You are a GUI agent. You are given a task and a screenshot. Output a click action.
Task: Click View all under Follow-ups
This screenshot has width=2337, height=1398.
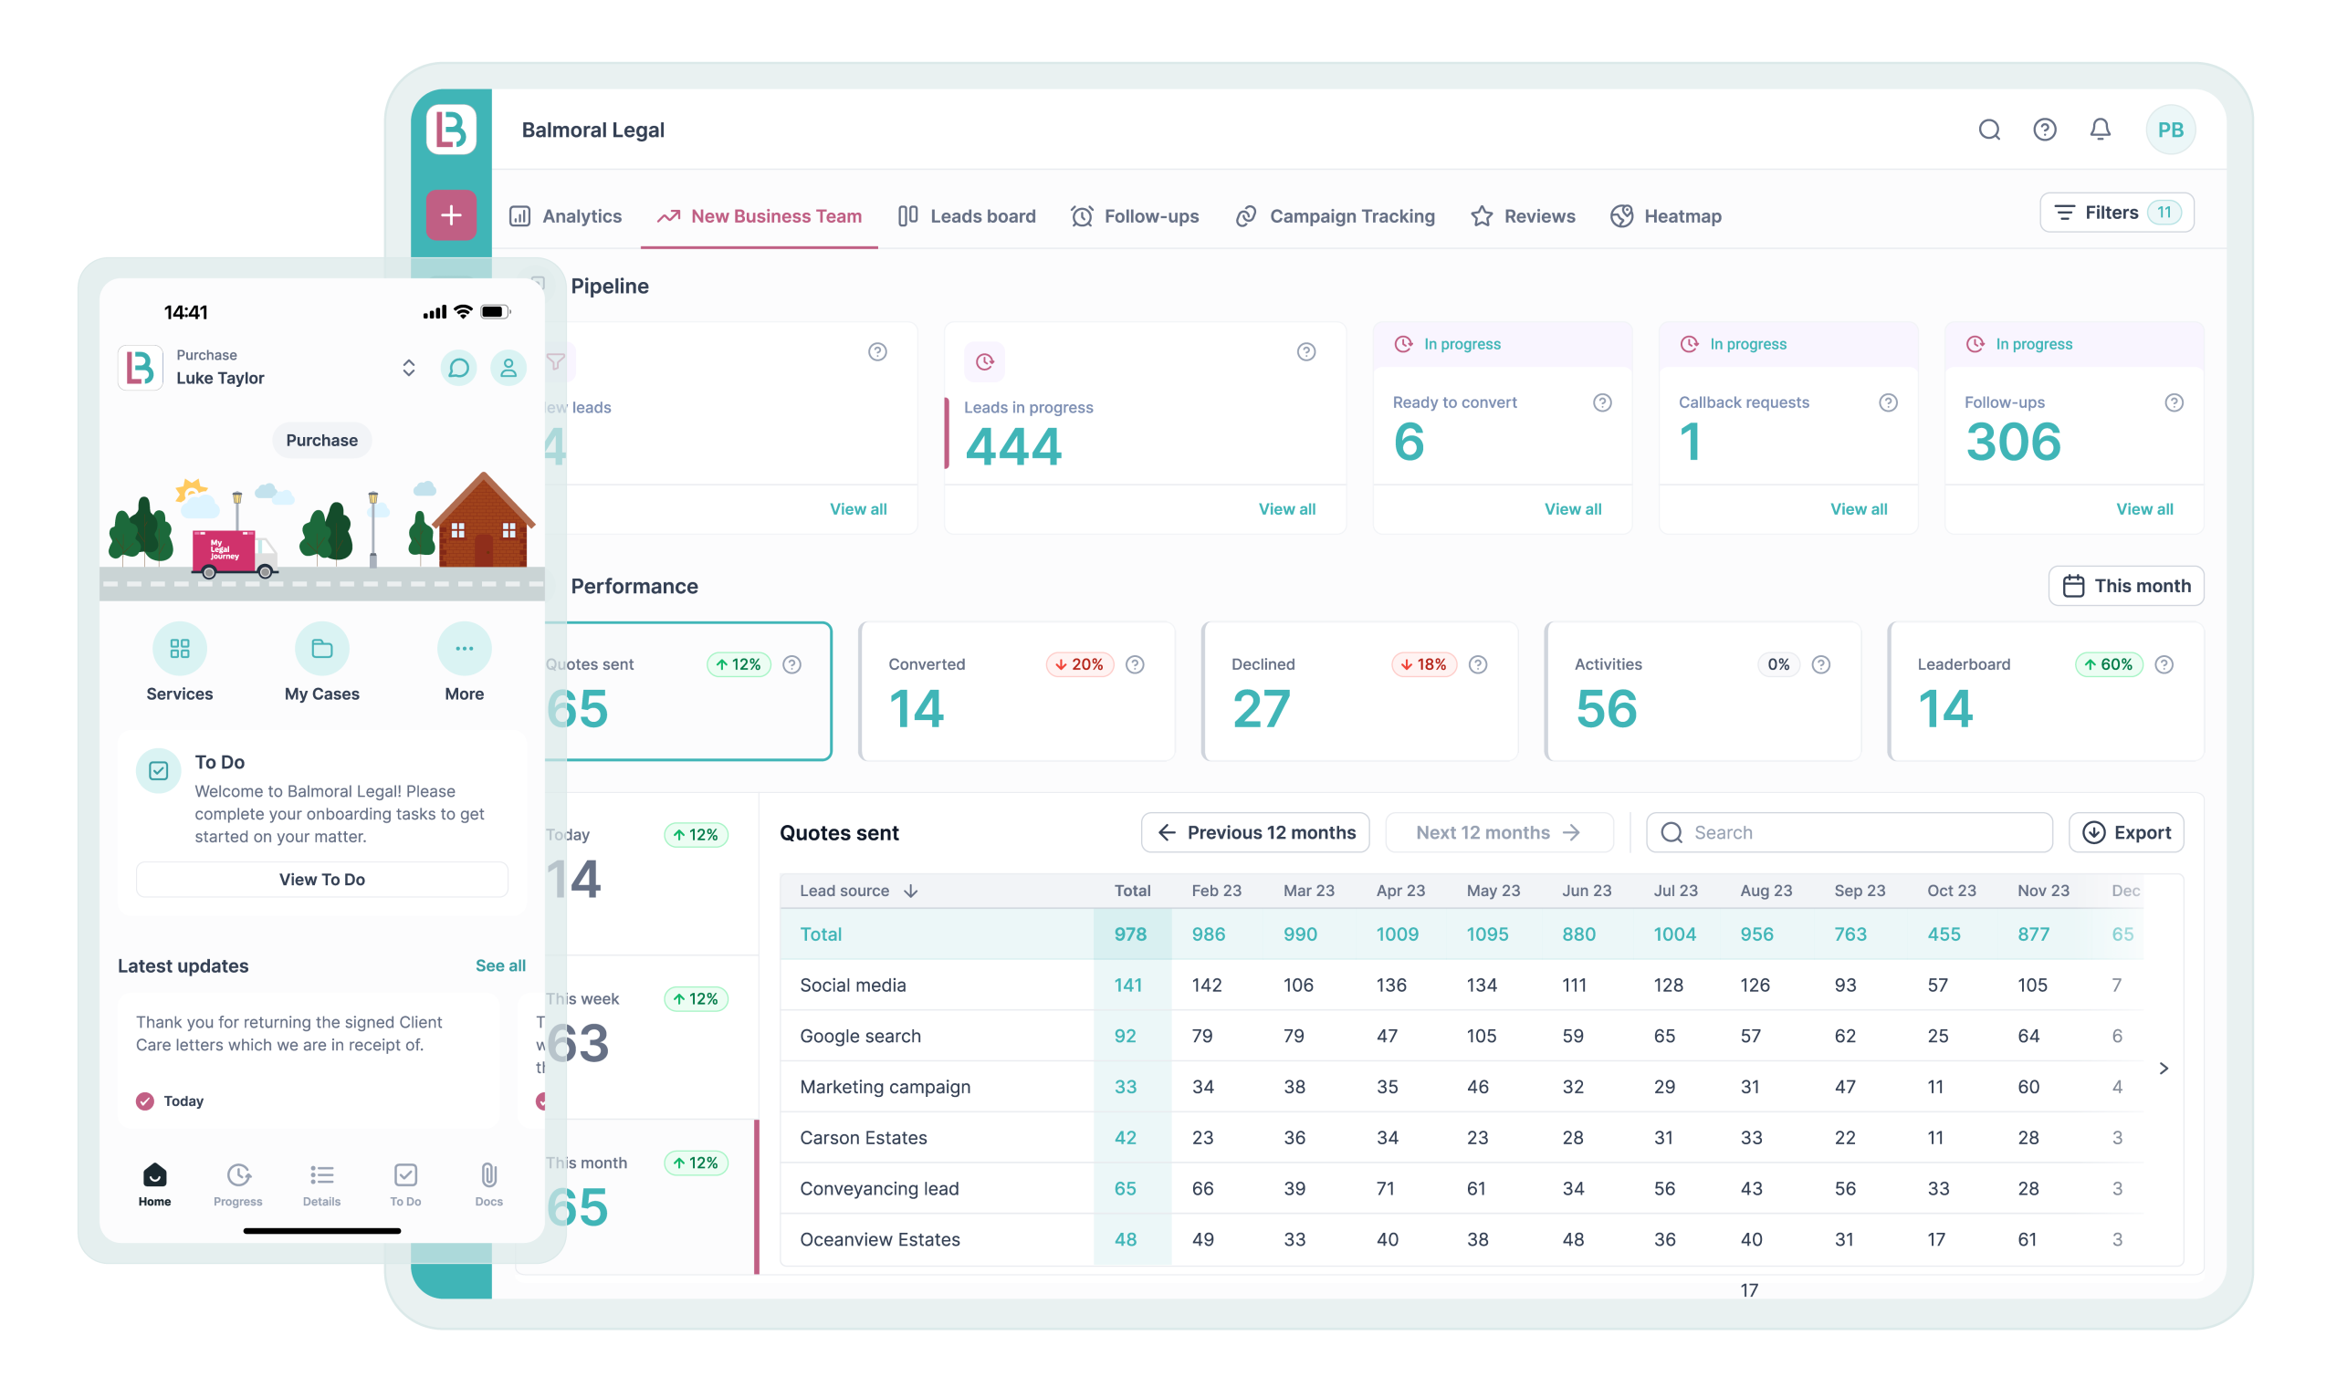[2143, 509]
